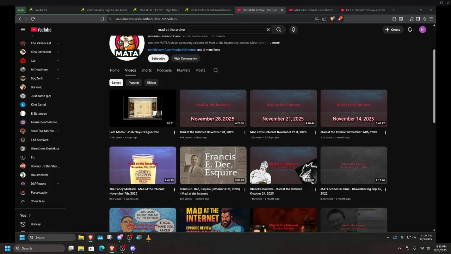Show hidden tray icons beside 11:34 PM clock

pyautogui.click(x=388, y=237)
